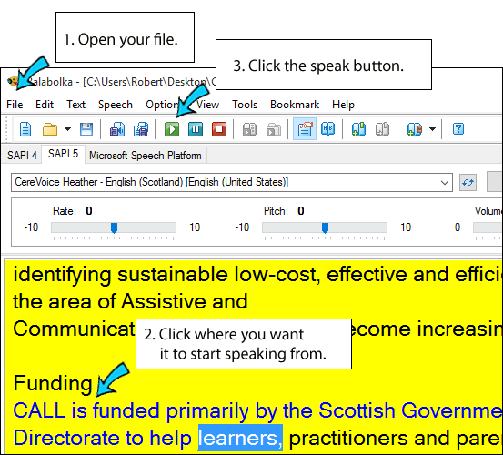This screenshot has width=503, height=455.
Task: Click the Save floppy disk icon
Action: click(x=86, y=129)
